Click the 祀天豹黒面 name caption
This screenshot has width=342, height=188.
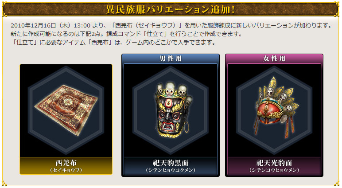[x=171, y=163]
